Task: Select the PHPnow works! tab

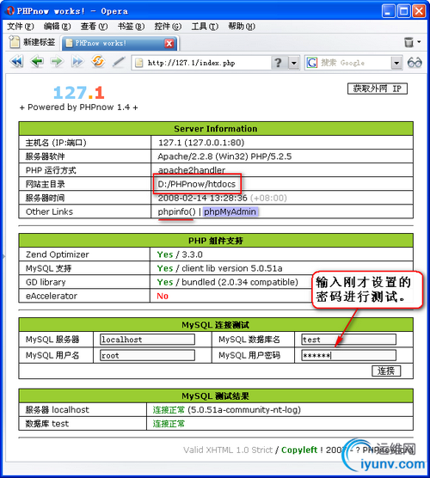Action: point(120,43)
